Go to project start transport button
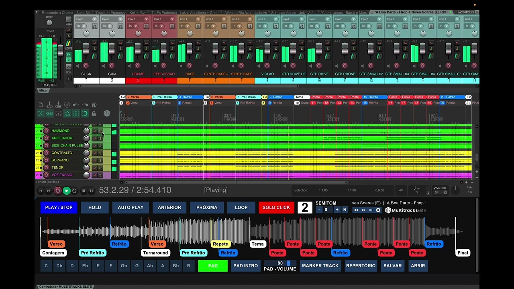 41,191
